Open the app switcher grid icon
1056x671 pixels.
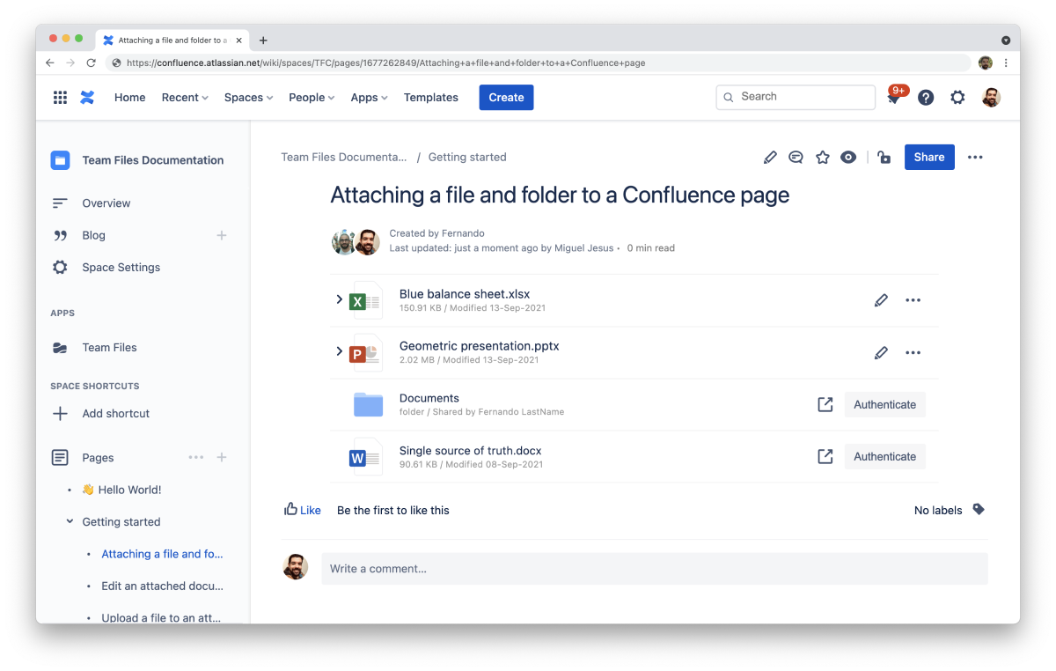[60, 98]
